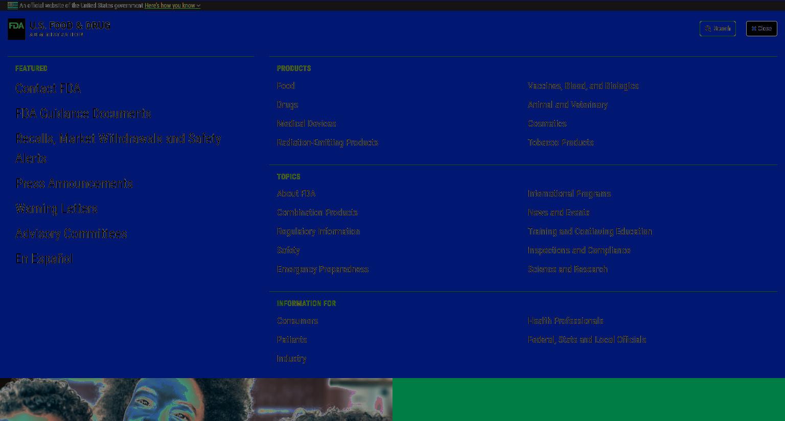The image size is (785, 421).
Task: Open News and Events
Action: coord(559,213)
